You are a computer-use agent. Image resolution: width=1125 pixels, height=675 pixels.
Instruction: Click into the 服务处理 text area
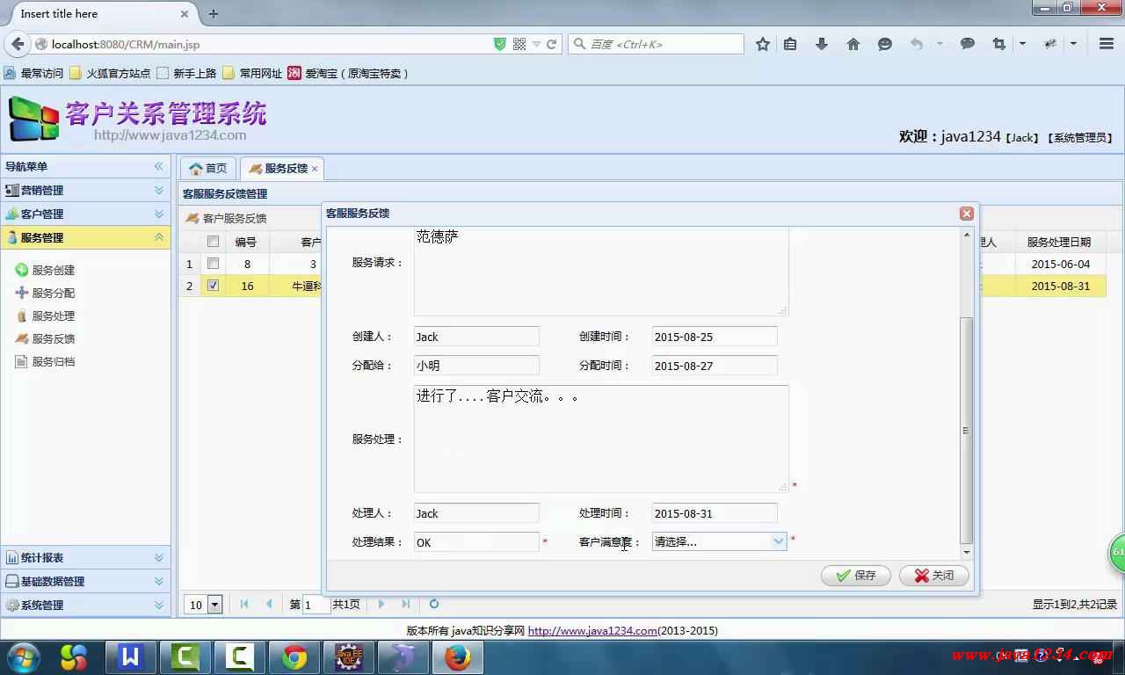click(601, 439)
